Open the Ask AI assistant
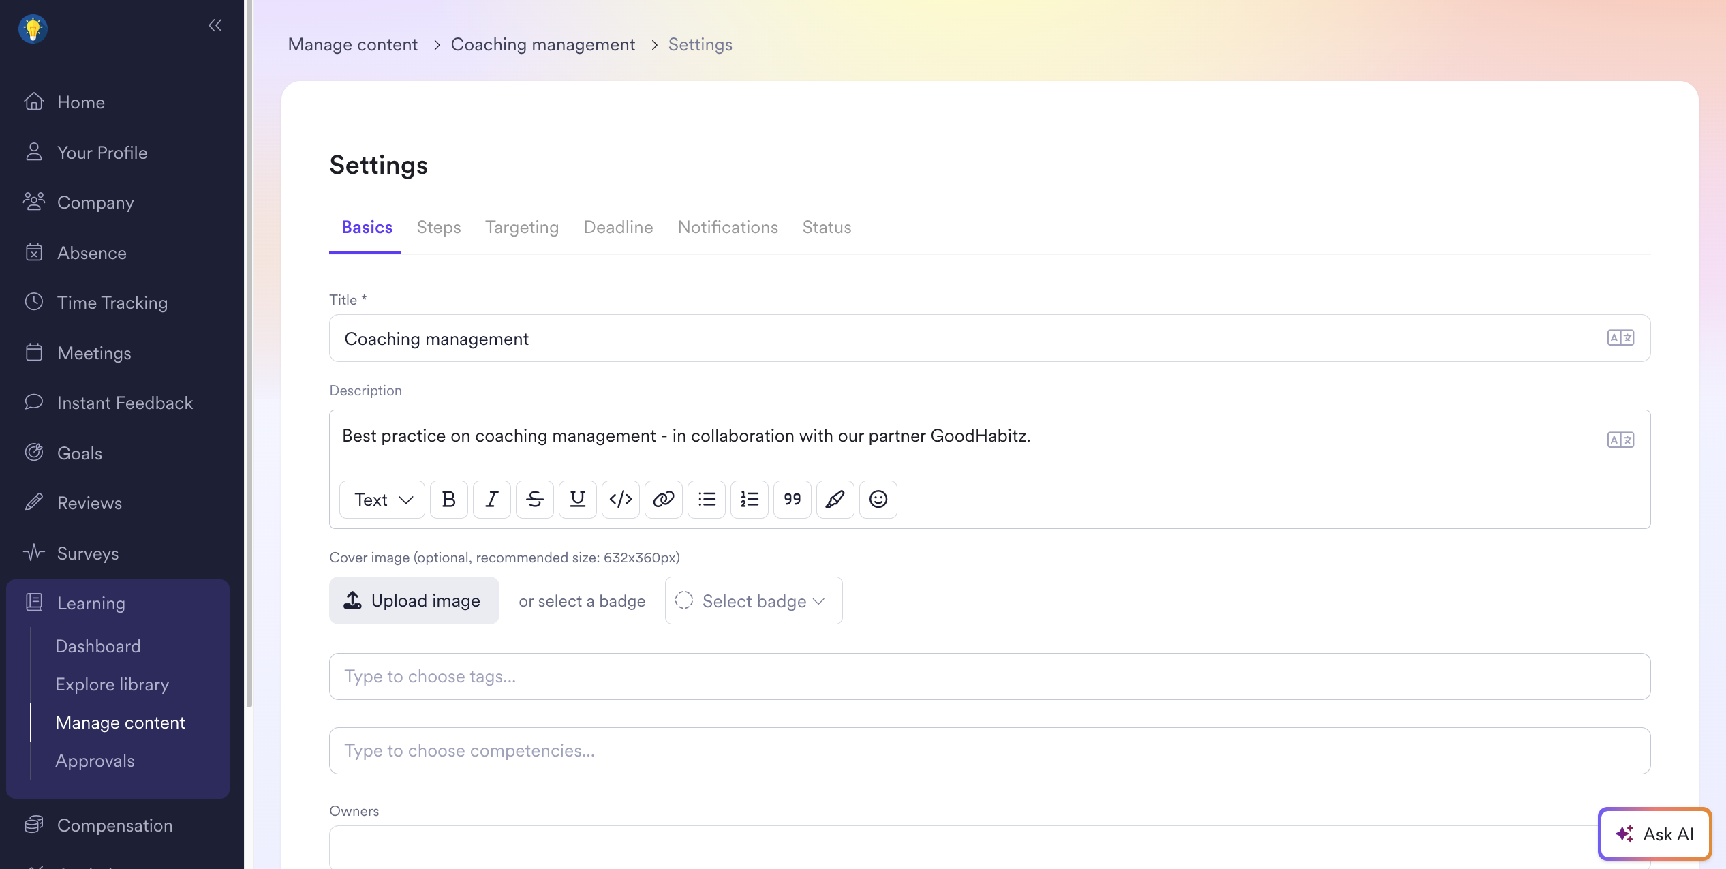The width and height of the screenshot is (1726, 869). pyautogui.click(x=1654, y=834)
